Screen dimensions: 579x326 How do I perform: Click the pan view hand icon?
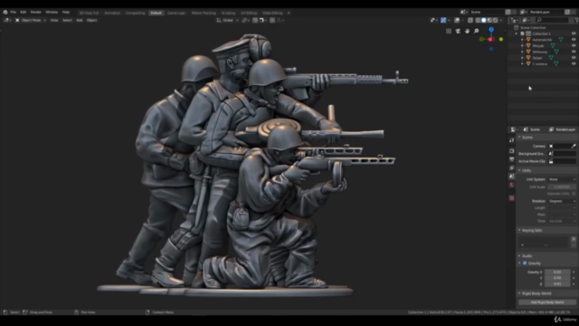click(467, 31)
